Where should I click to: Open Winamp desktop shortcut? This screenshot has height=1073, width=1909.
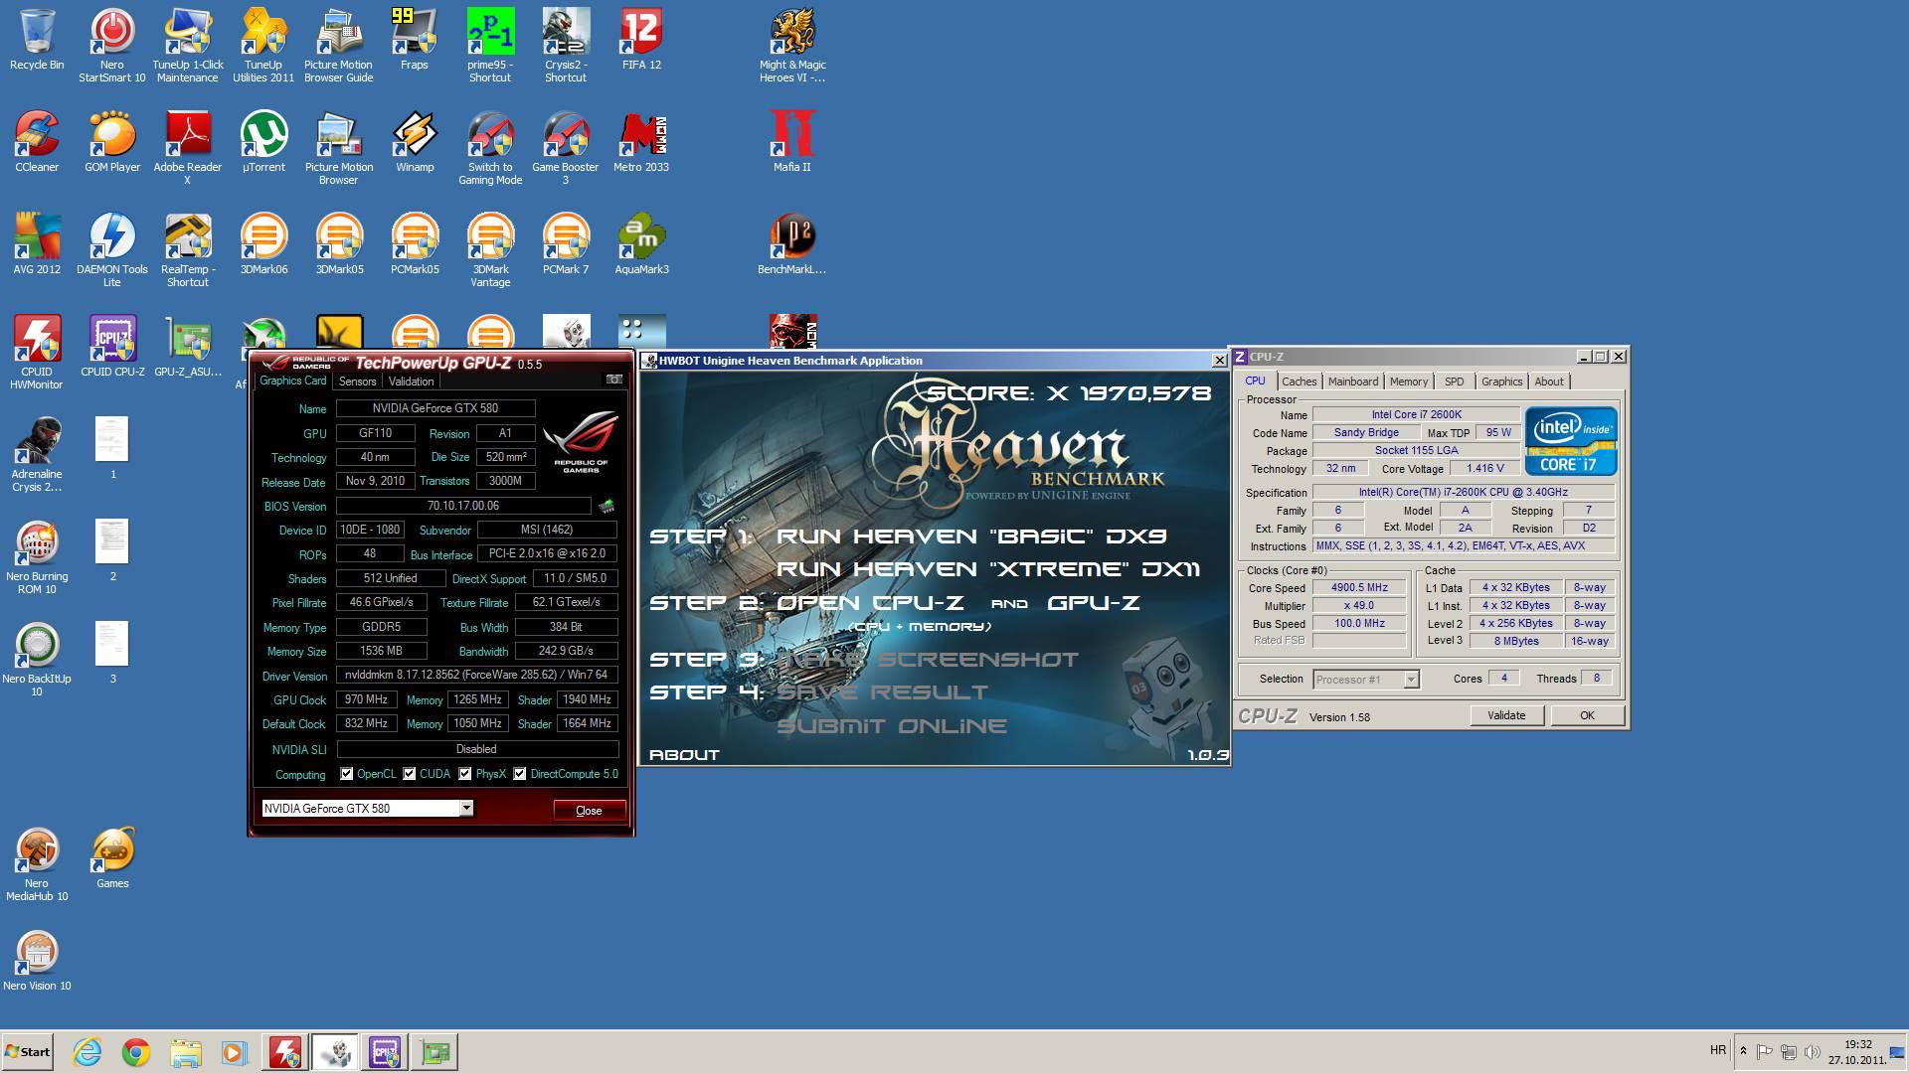point(415,142)
